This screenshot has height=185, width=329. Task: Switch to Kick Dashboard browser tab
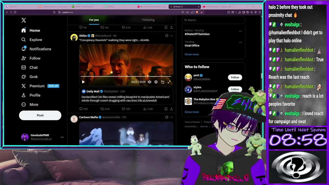(x=86, y=7)
